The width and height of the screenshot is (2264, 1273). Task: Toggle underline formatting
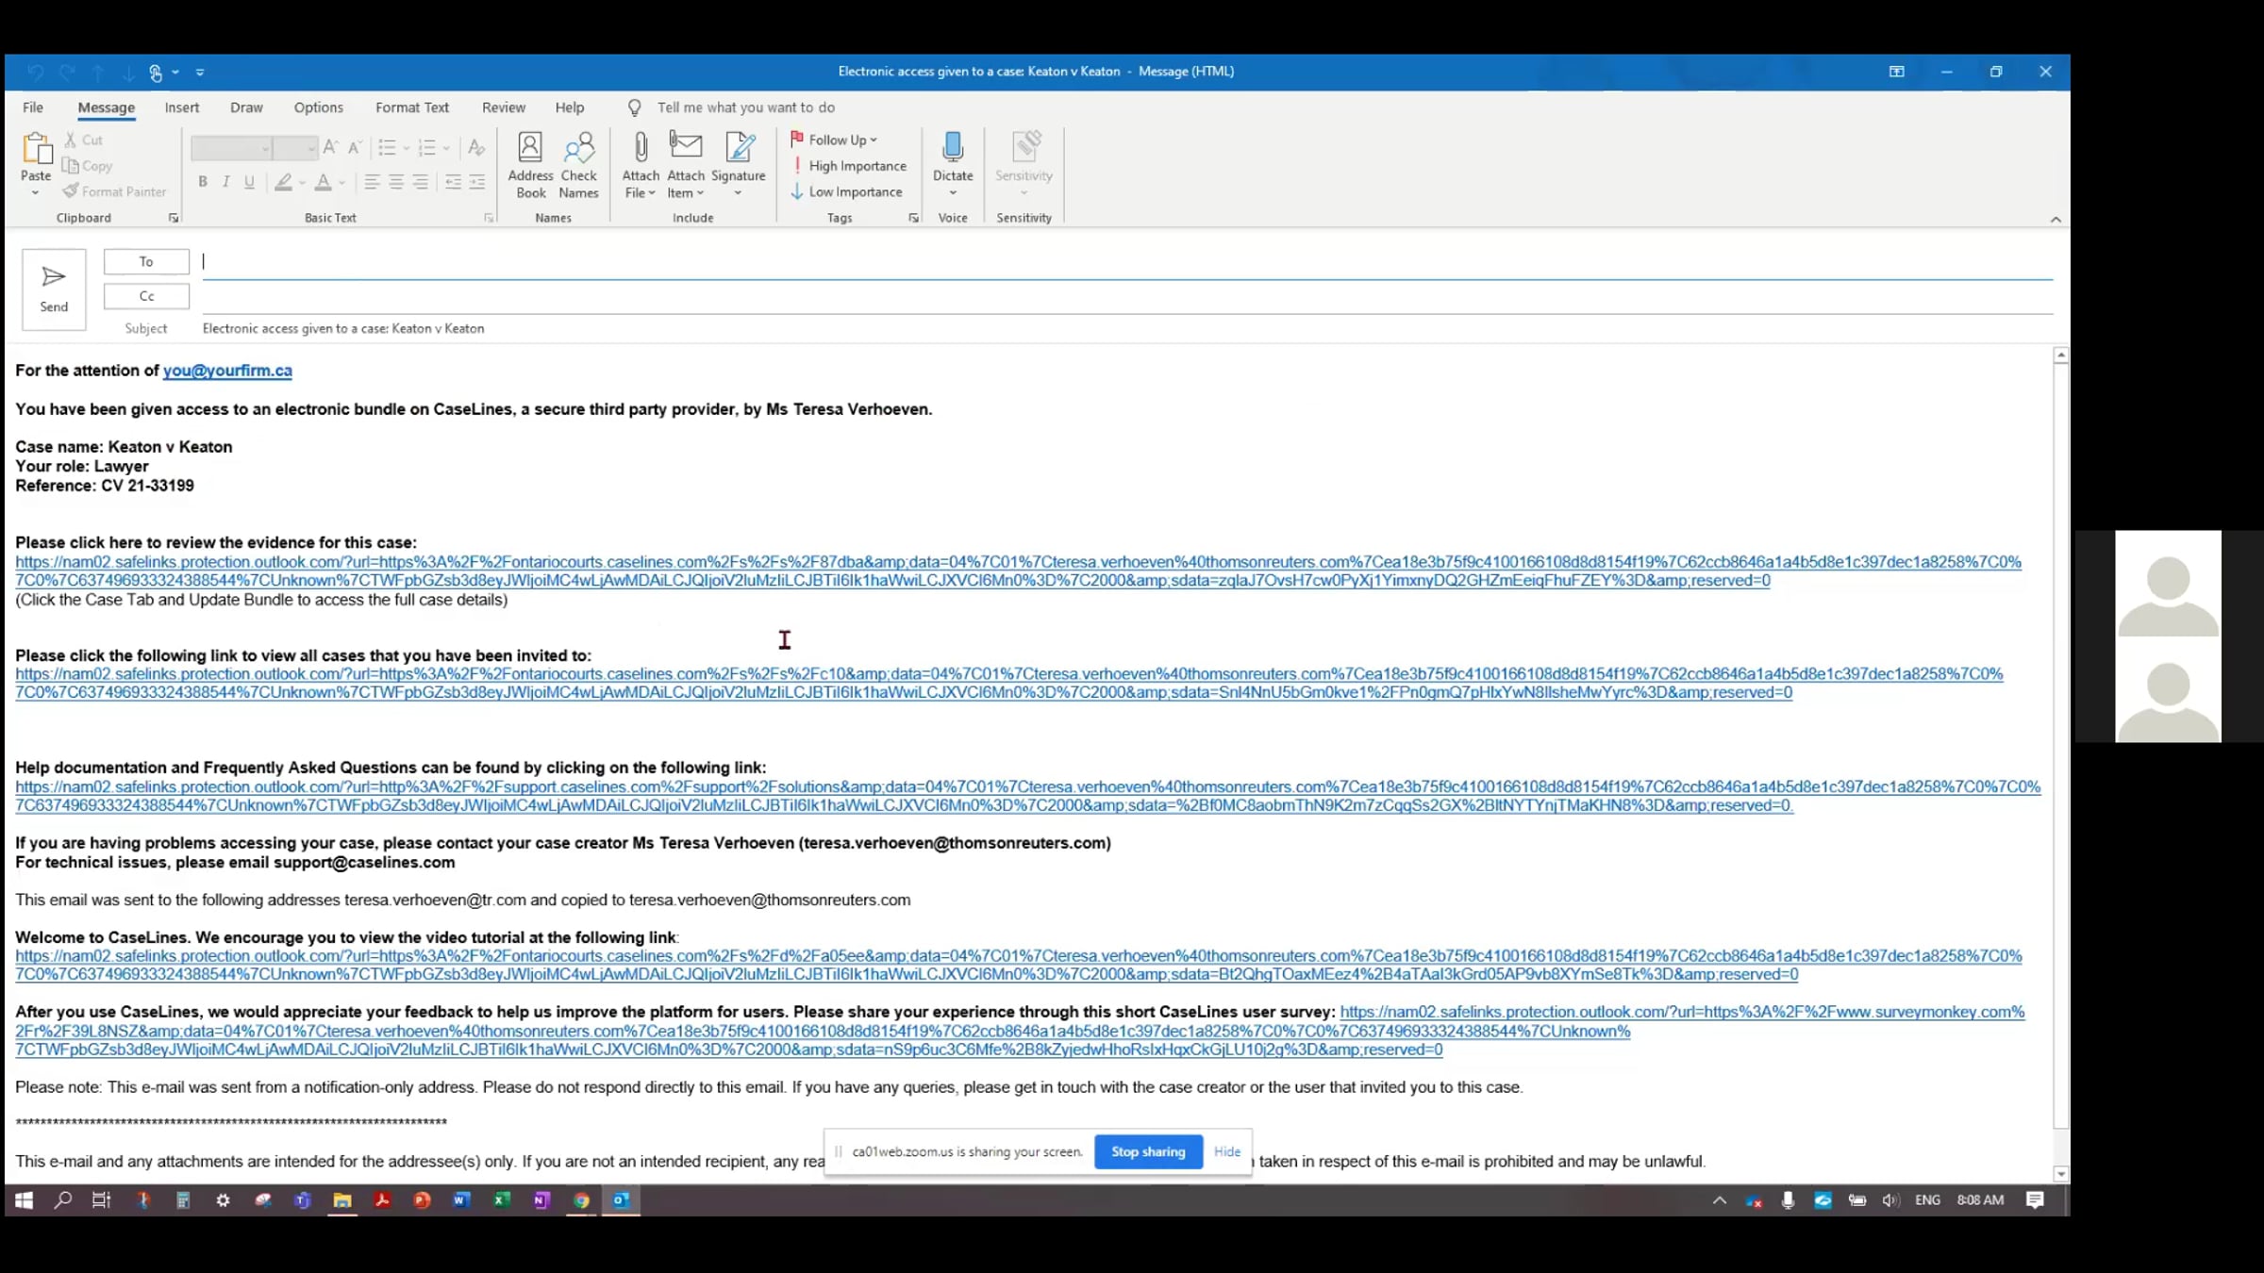click(249, 182)
